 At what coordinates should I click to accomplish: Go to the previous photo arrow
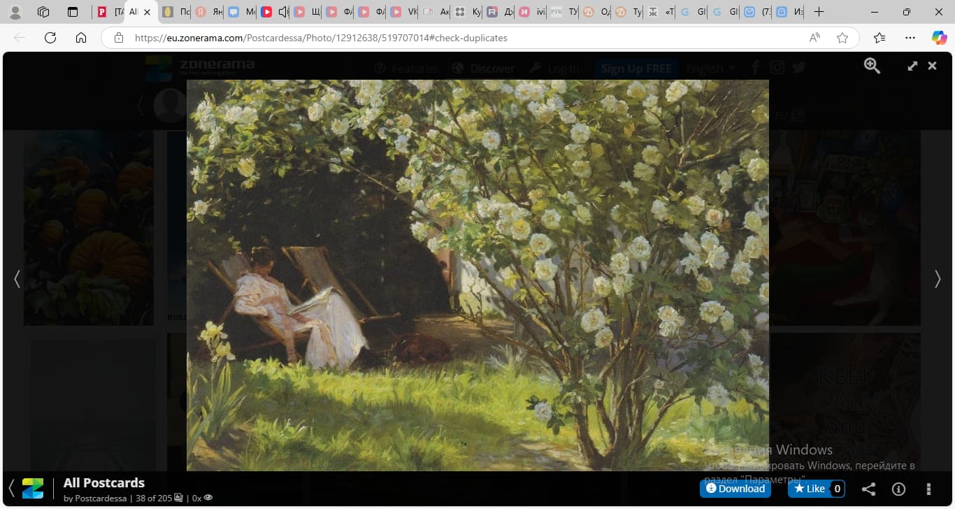tap(17, 279)
